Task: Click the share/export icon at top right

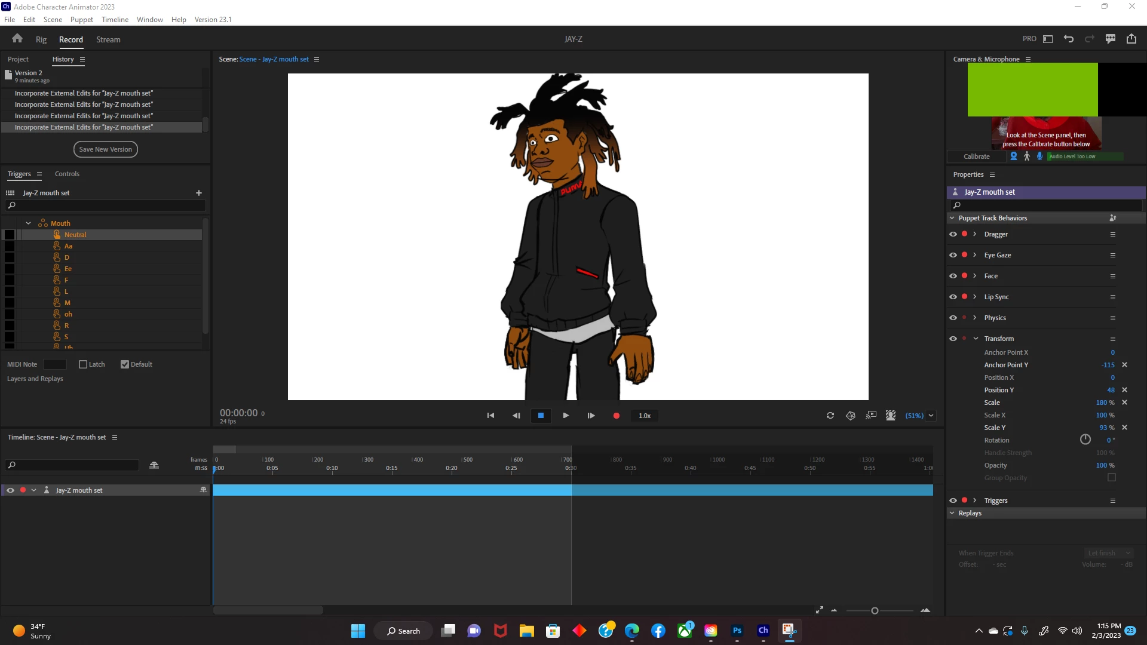Action: (1131, 39)
